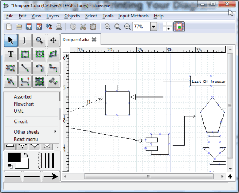
Task: Open the Layers menu
Action: click(x=53, y=16)
